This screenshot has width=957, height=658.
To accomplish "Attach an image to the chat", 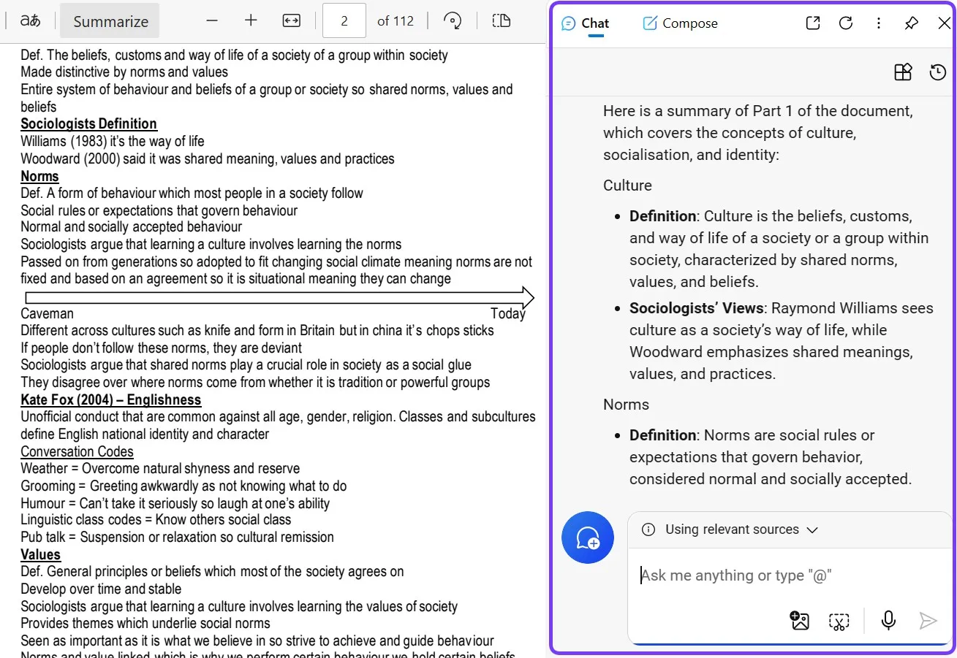I will pyautogui.click(x=799, y=620).
